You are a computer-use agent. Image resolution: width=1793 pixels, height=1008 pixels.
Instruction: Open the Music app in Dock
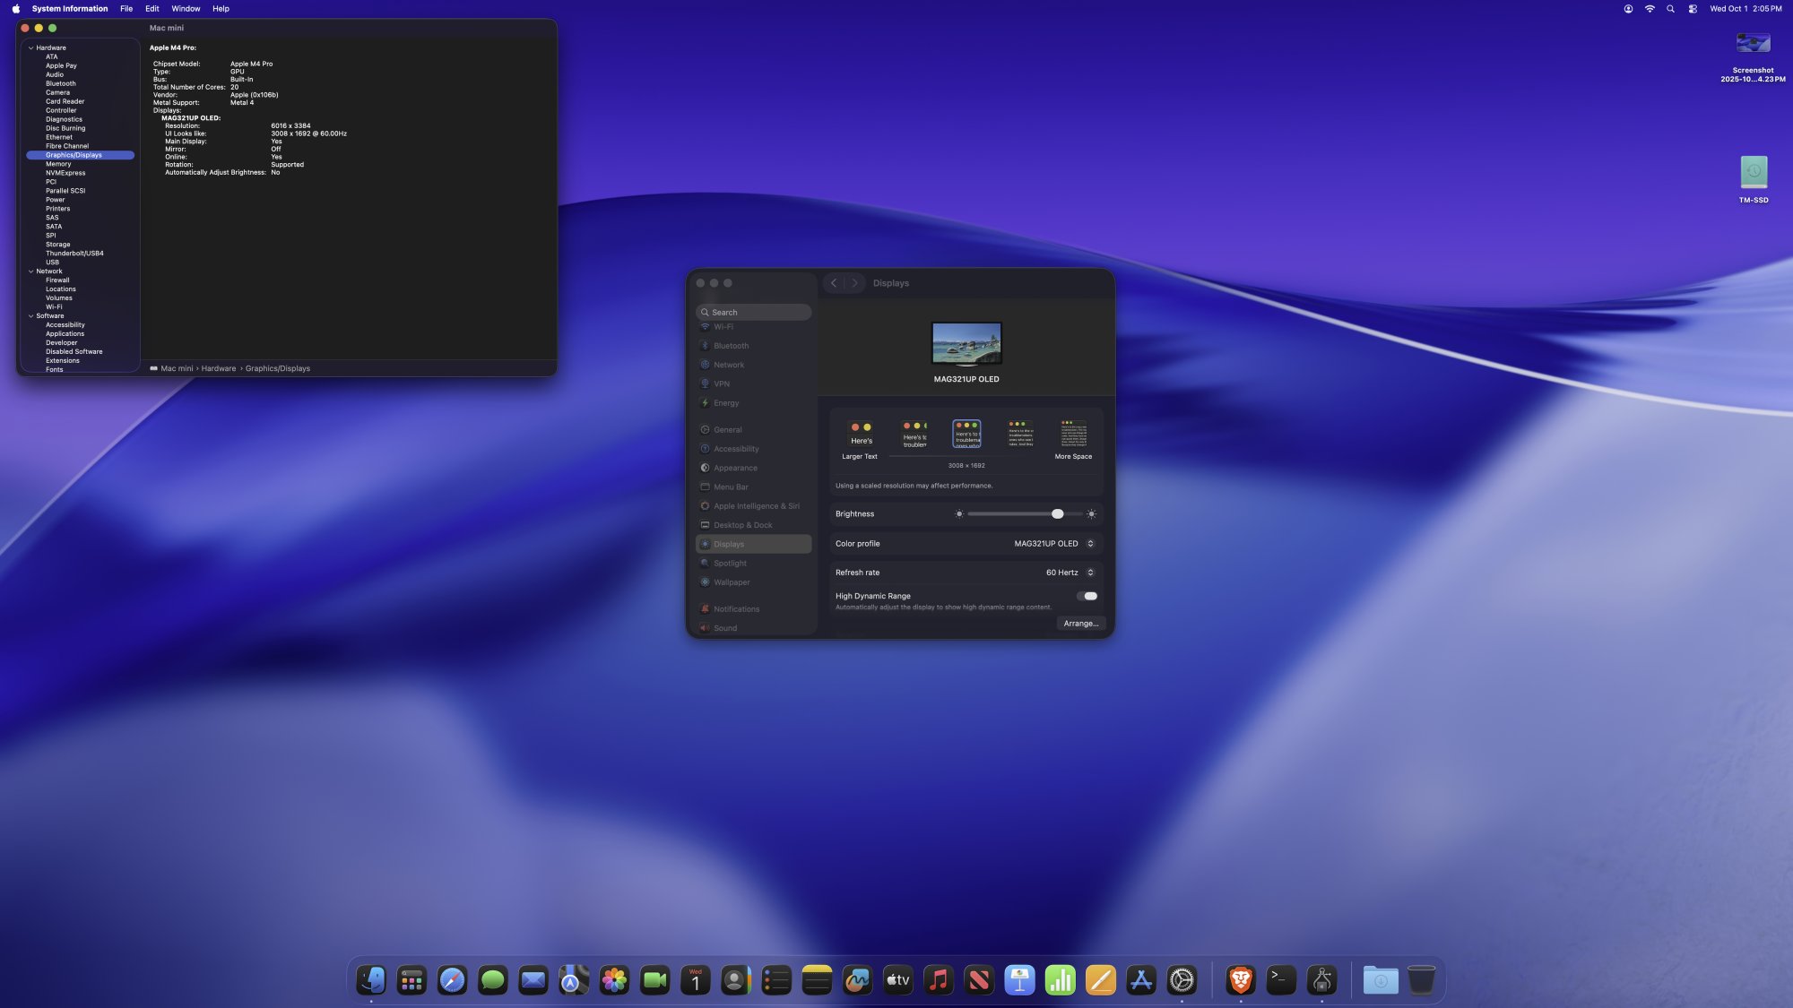[938, 980]
